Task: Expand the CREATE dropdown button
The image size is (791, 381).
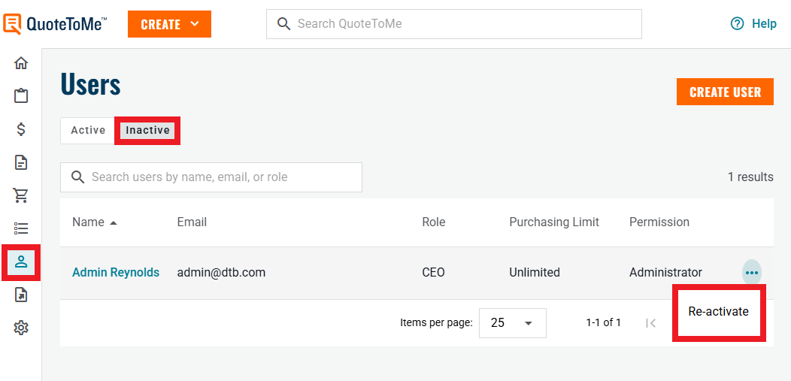Action: (169, 24)
